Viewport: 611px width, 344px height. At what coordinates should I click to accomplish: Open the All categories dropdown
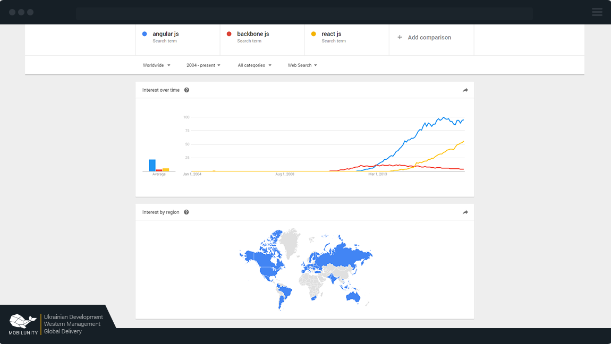(254, 65)
